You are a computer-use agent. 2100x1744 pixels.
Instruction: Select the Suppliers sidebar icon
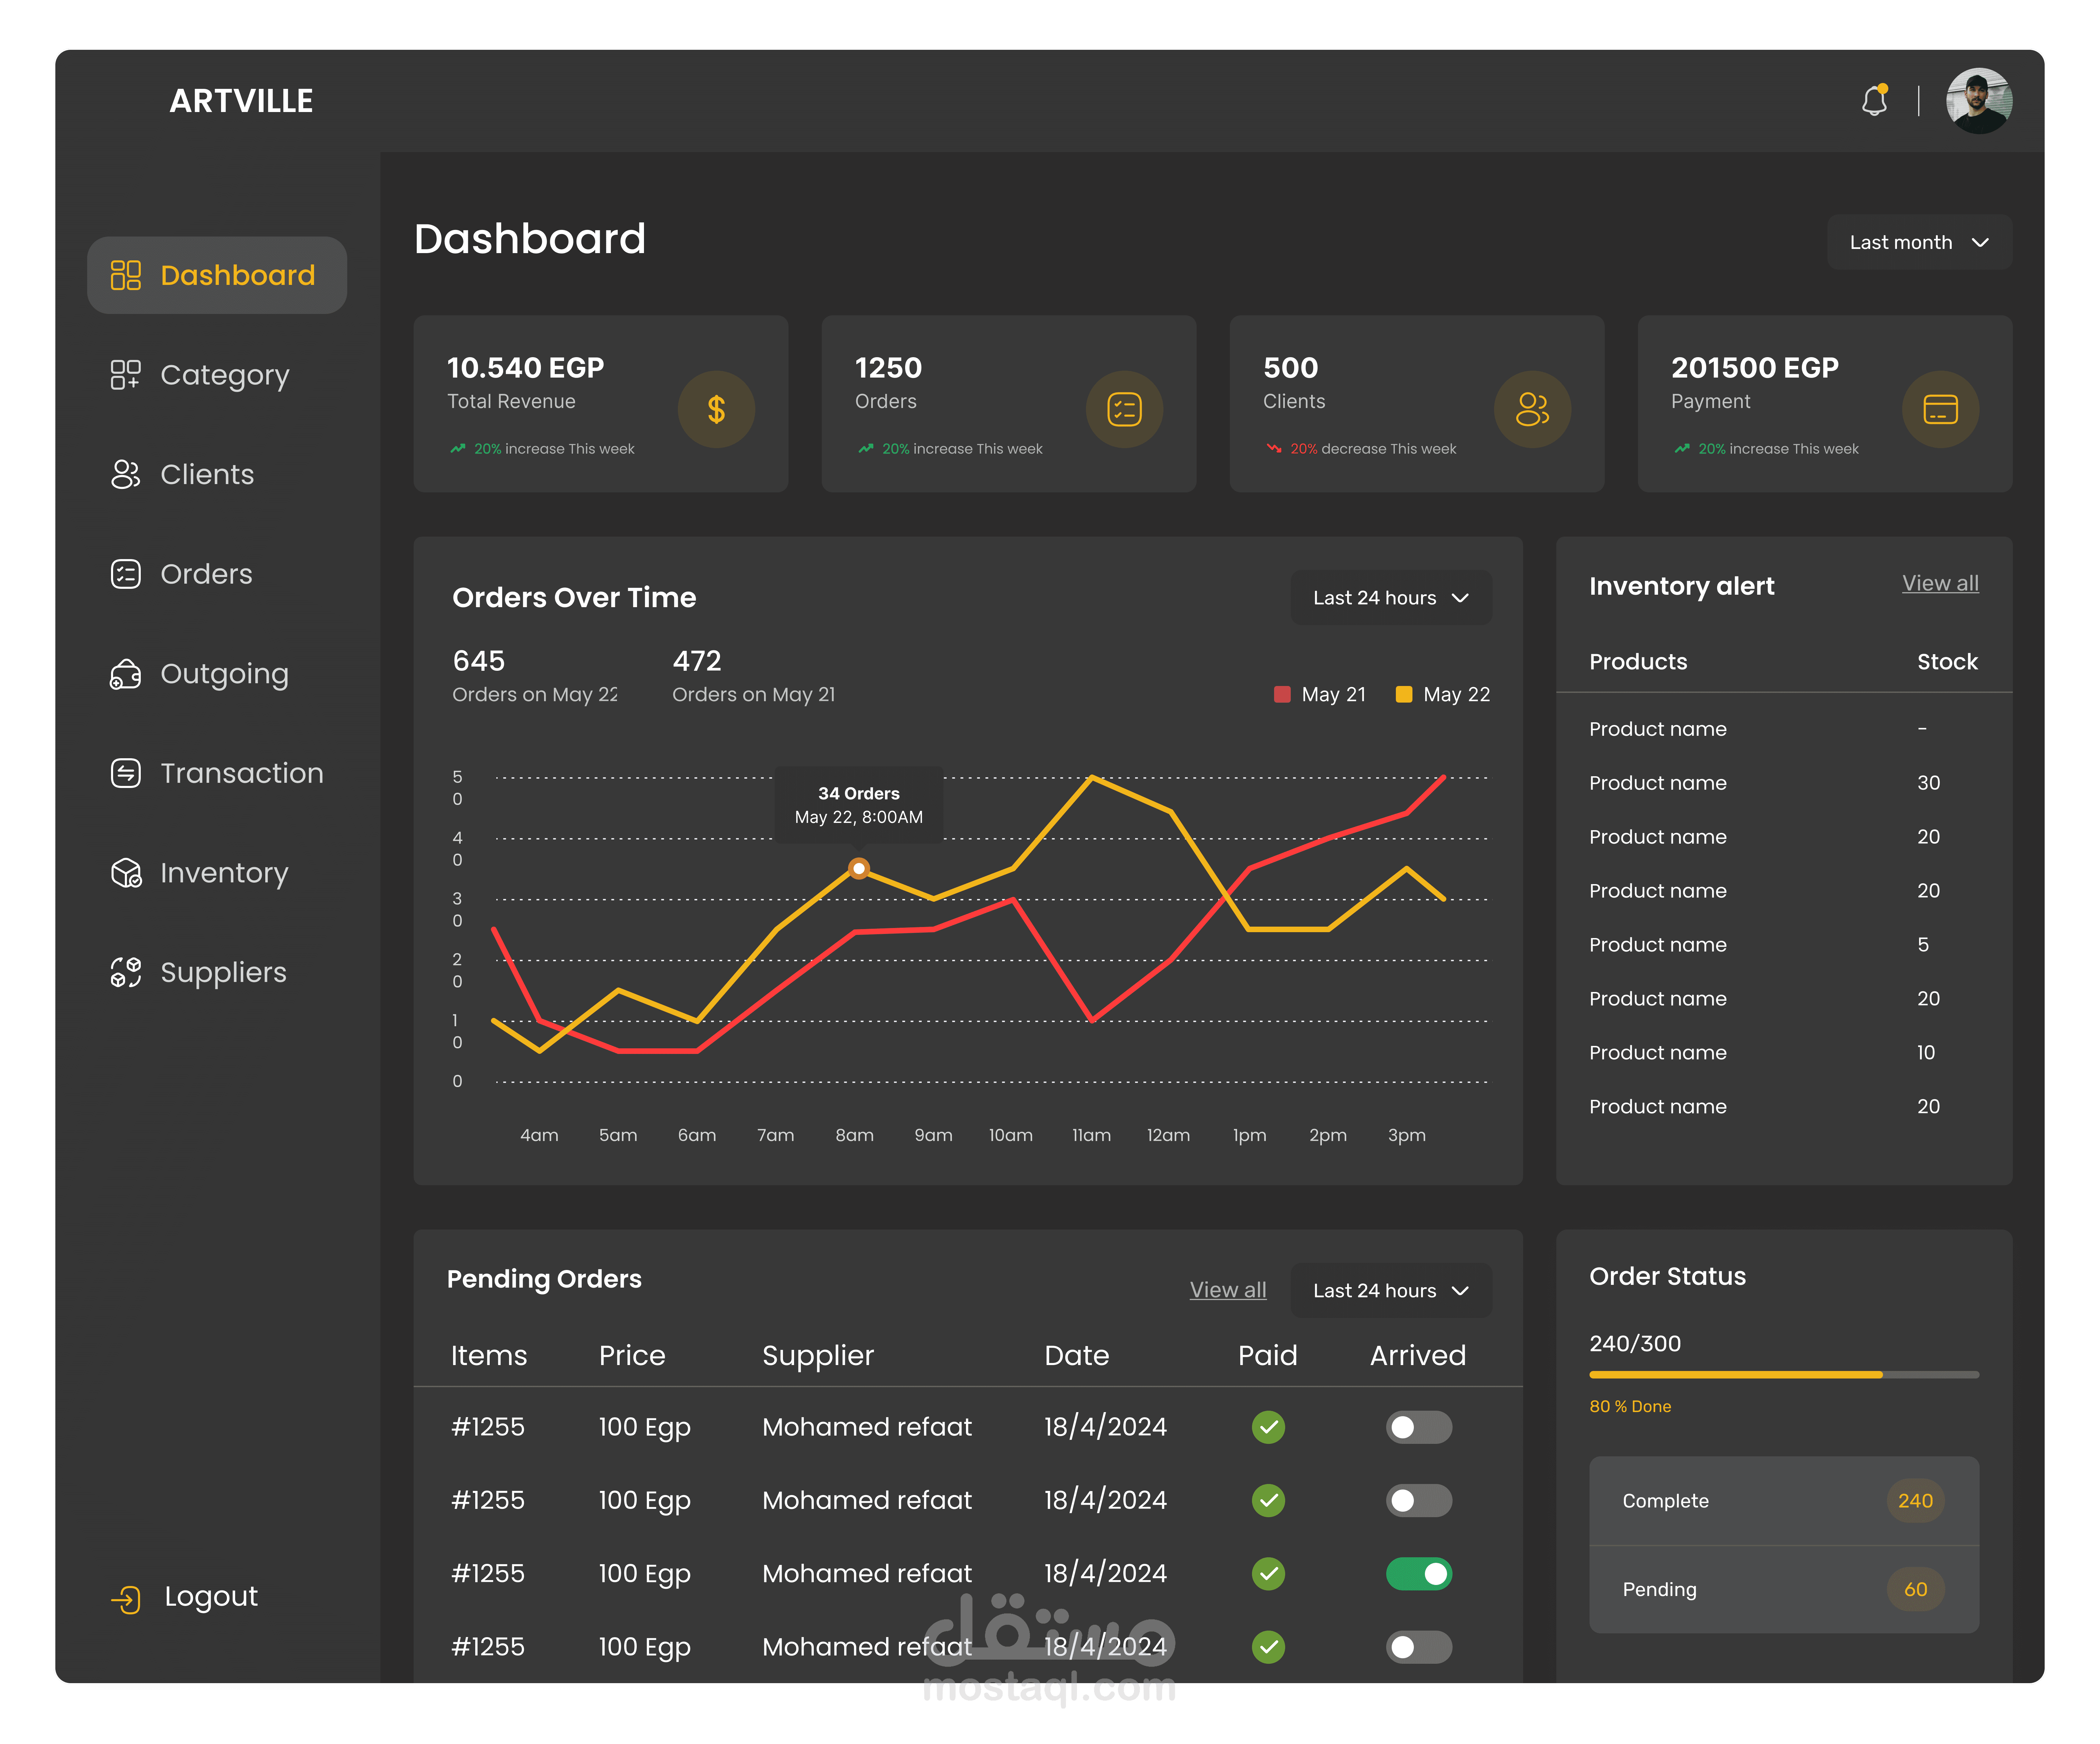point(126,971)
